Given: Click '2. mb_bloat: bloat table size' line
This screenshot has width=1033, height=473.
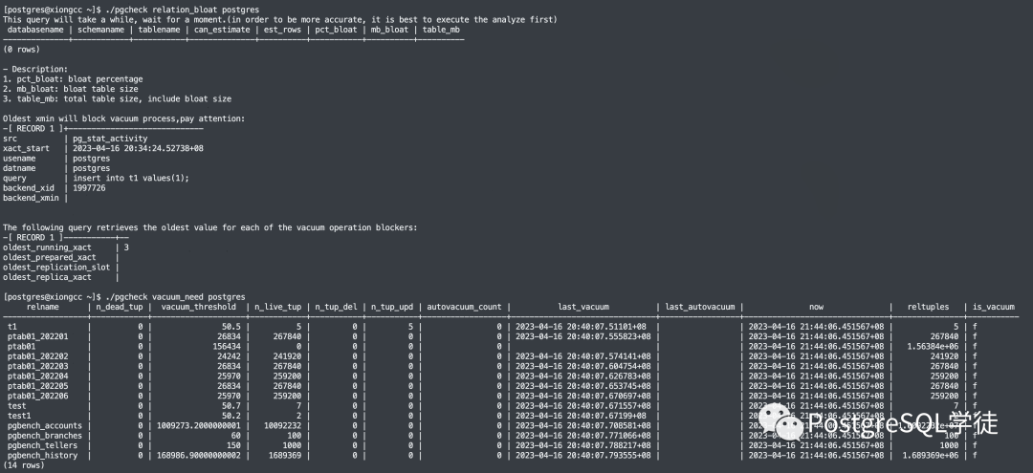Looking at the screenshot, I should click(x=71, y=89).
